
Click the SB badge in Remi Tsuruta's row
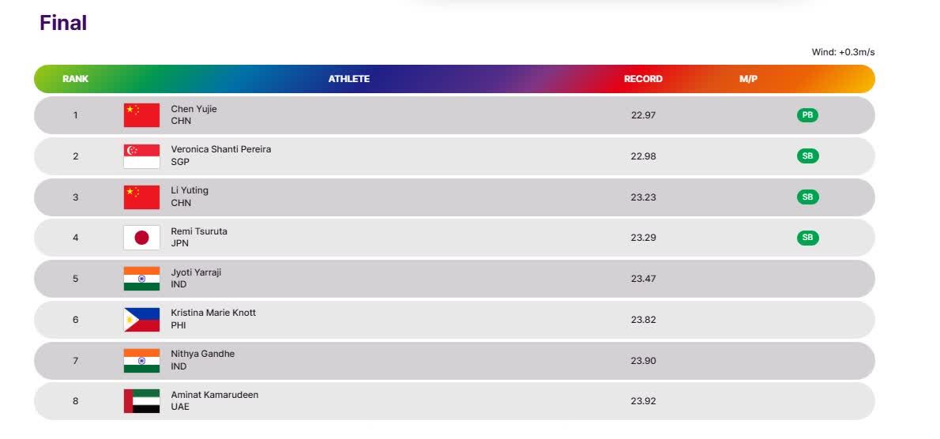[x=807, y=238]
